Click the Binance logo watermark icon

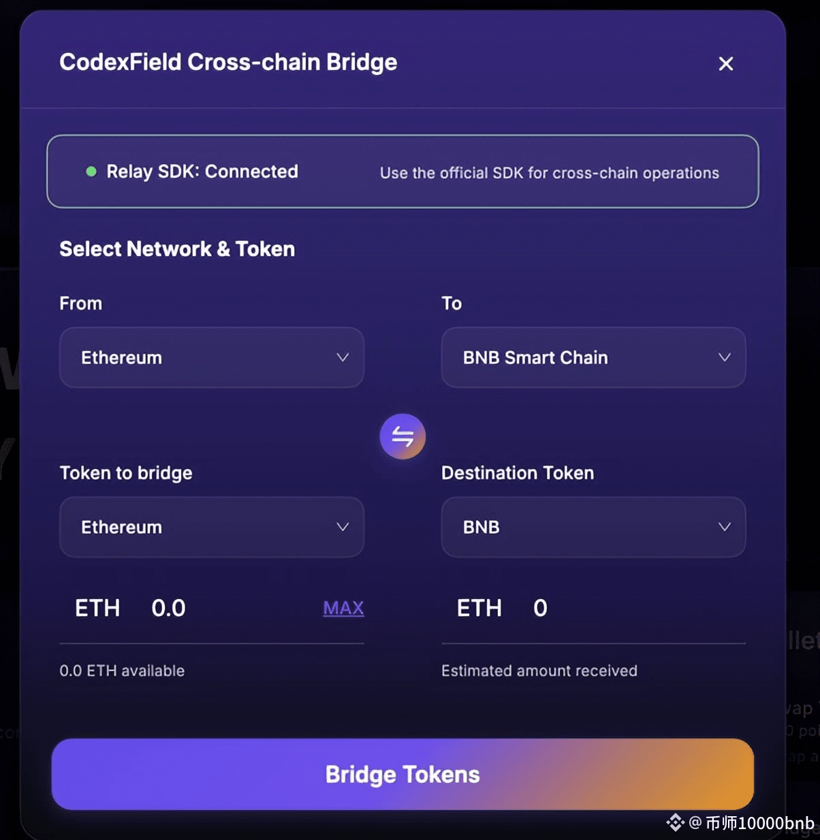(x=674, y=822)
